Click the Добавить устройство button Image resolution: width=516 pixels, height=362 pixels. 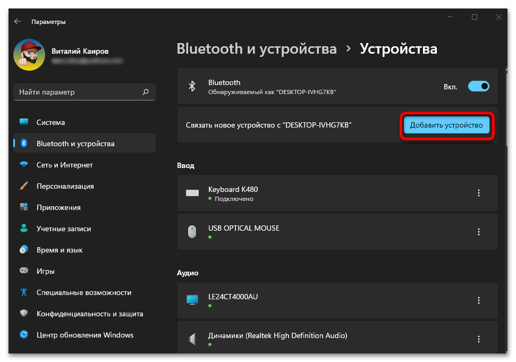point(446,125)
